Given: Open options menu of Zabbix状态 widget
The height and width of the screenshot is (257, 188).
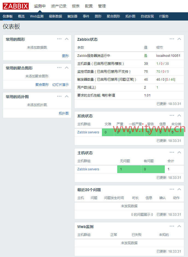Looking at the screenshot, I should click(x=172, y=39).
